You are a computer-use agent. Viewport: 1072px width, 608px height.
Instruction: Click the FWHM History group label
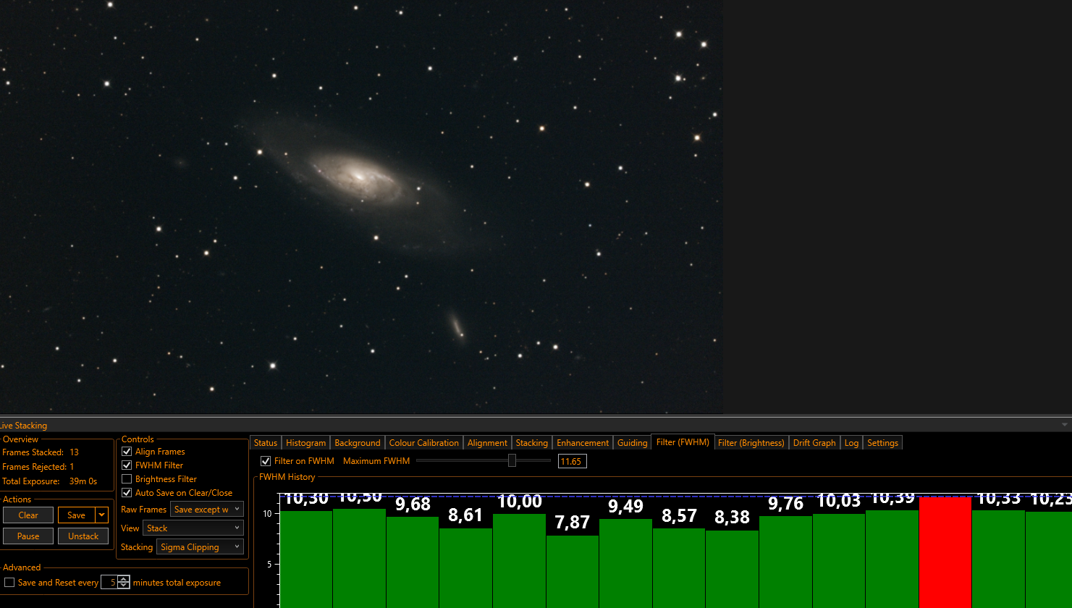[x=287, y=477]
